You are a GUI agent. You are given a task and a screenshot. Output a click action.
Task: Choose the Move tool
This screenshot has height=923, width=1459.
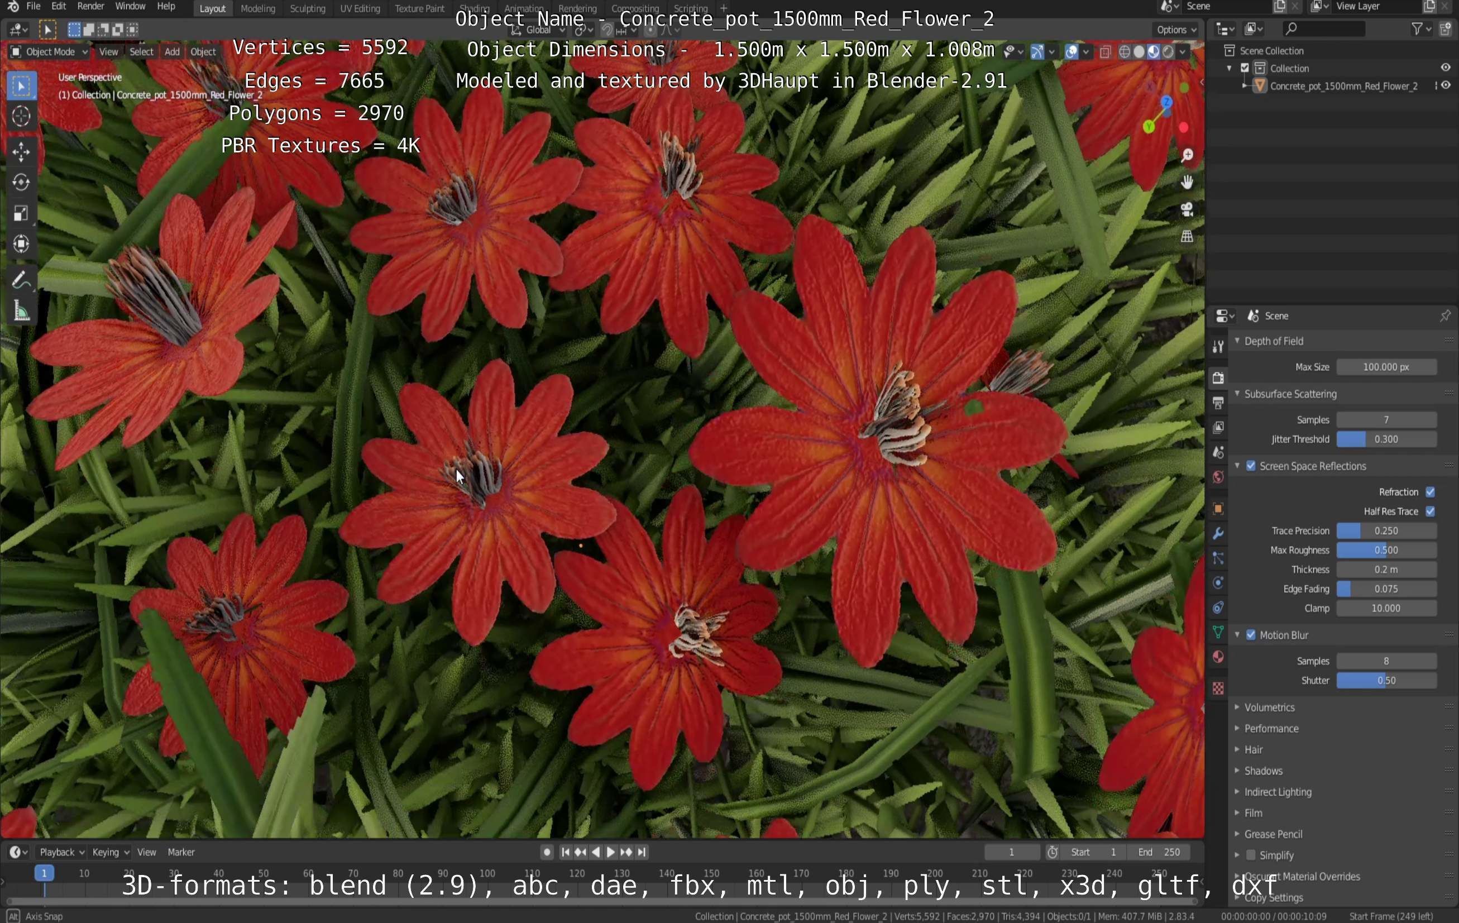[x=21, y=151]
